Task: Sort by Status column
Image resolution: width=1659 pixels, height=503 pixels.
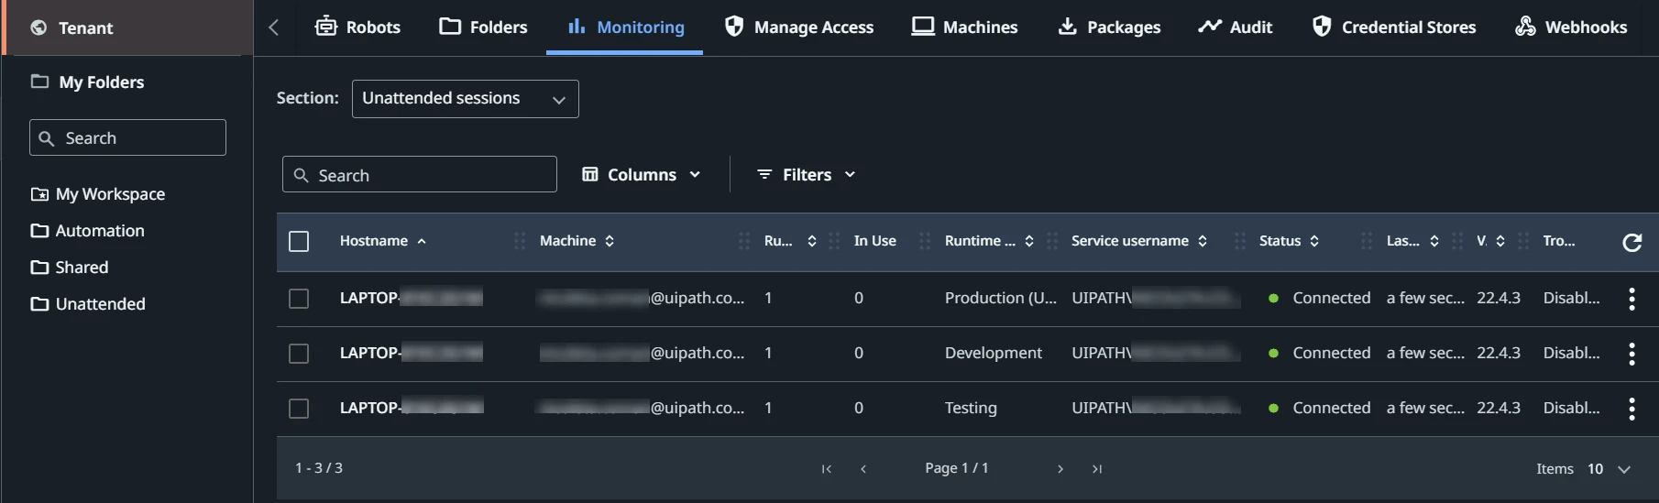Action: pos(1289,241)
